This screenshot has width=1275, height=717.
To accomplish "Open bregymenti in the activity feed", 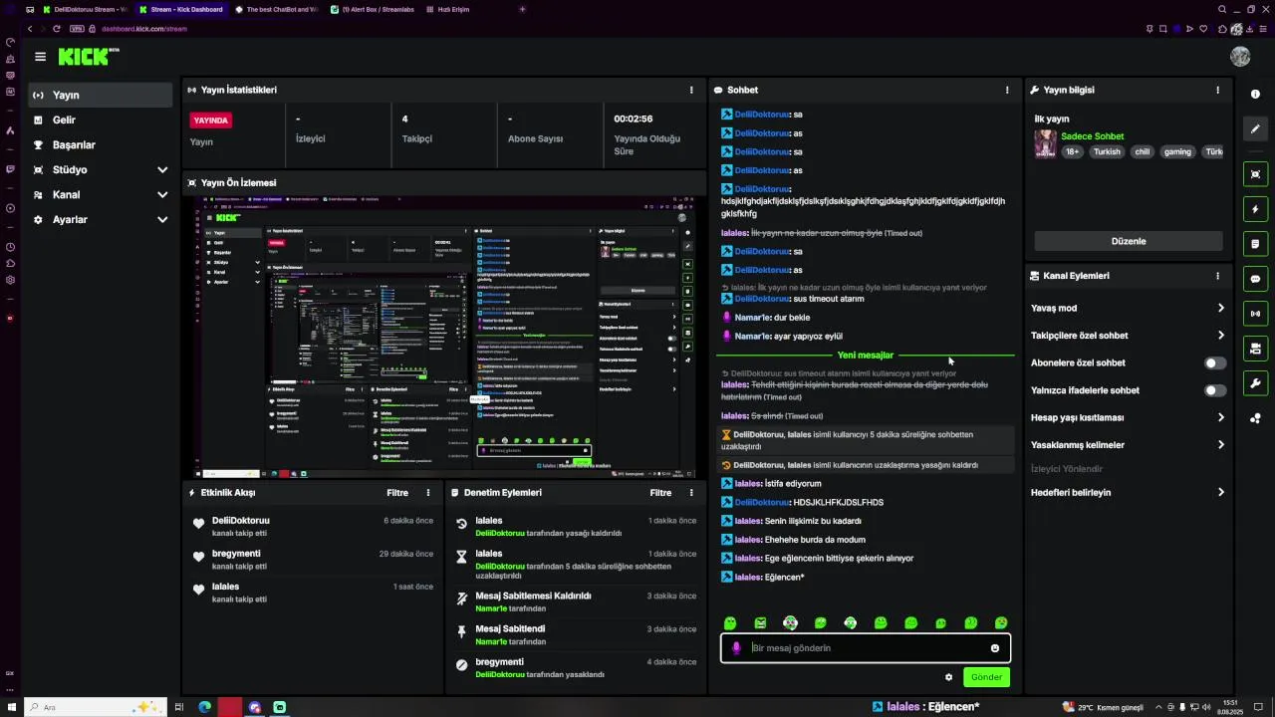I will (236, 554).
